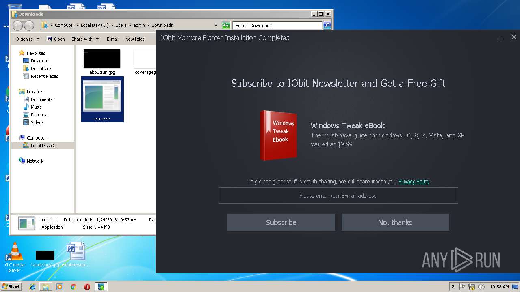The width and height of the screenshot is (520, 292).
Task: Click Users in the address breadcrumb
Action: pyautogui.click(x=121, y=25)
